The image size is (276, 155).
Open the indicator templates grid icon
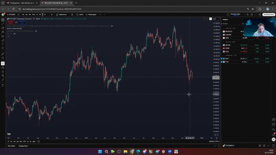[x=72, y=15]
